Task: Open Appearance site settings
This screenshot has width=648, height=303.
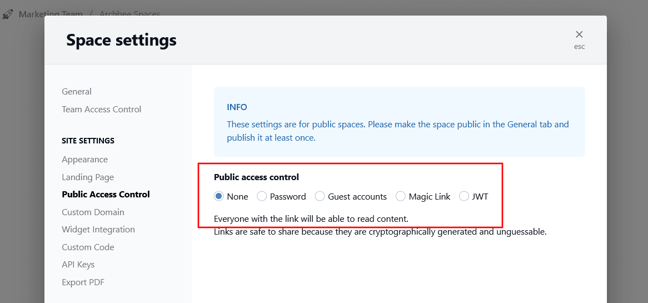Action: (x=85, y=160)
